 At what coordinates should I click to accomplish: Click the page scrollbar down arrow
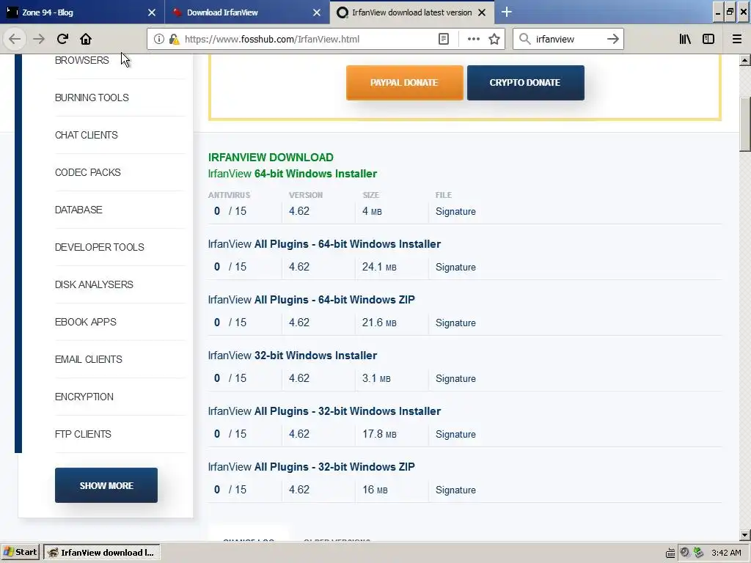(744, 534)
